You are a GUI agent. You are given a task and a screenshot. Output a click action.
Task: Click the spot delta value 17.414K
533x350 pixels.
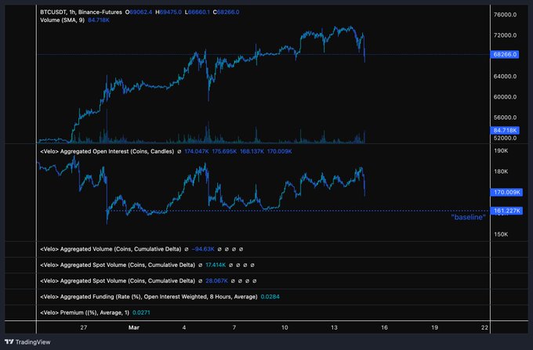click(x=216, y=265)
